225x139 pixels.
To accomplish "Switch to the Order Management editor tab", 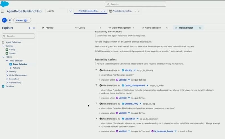I will pos(121,28).
